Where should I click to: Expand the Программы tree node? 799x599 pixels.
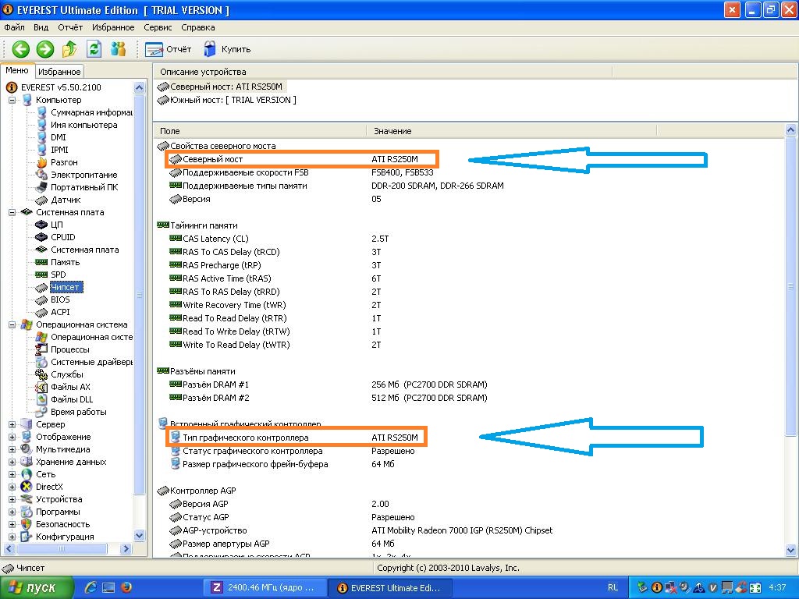(12, 512)
